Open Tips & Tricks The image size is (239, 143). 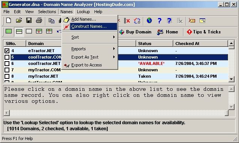(x=204, y=32)
